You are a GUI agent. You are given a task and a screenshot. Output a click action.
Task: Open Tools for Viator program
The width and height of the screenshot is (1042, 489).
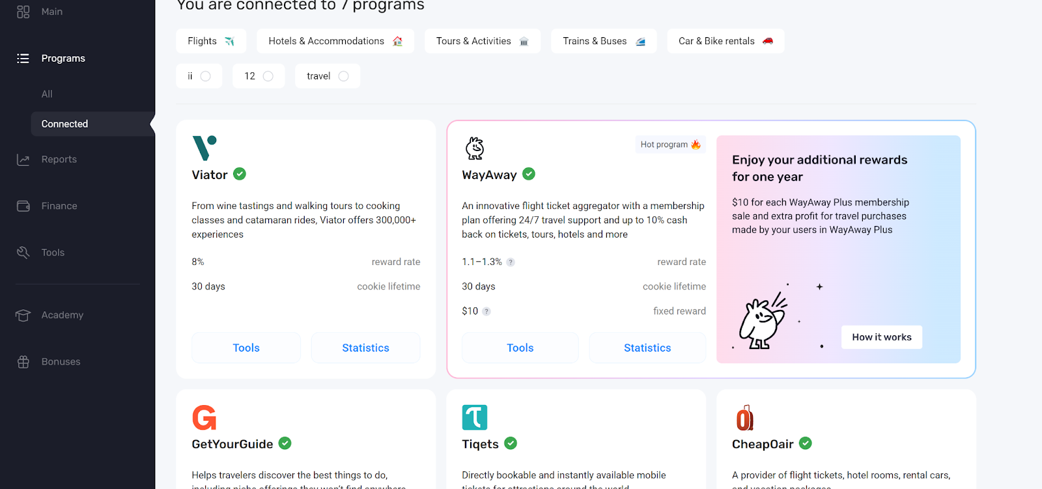[x=246, y=348]
